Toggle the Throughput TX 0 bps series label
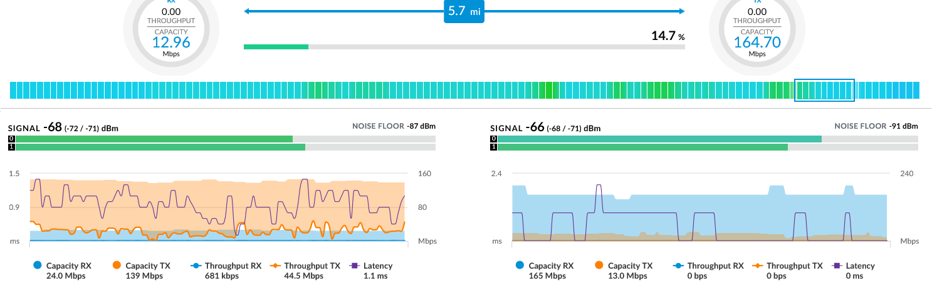 pyautogui.click(x=794, y=266)
